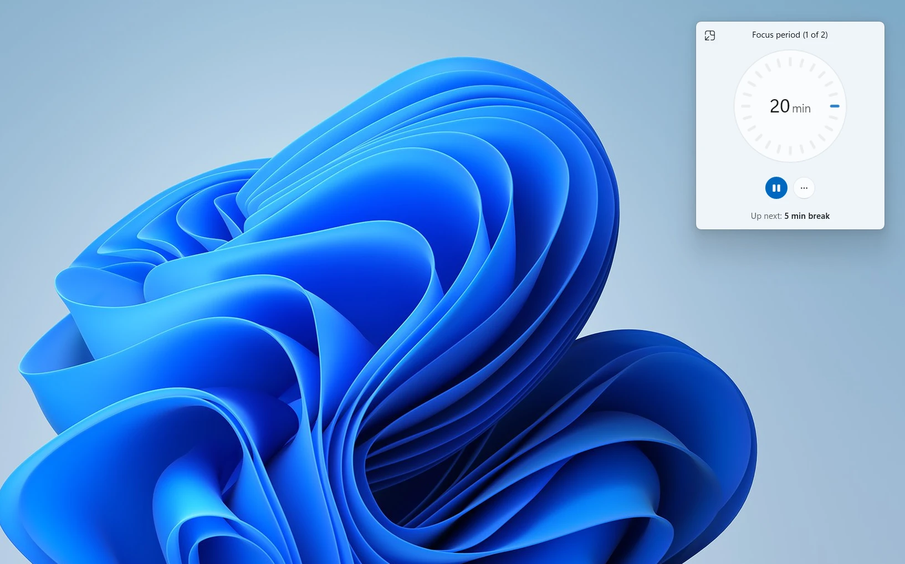
Task: Open the more options ellipsis button
Action: [x=804, y=188]
